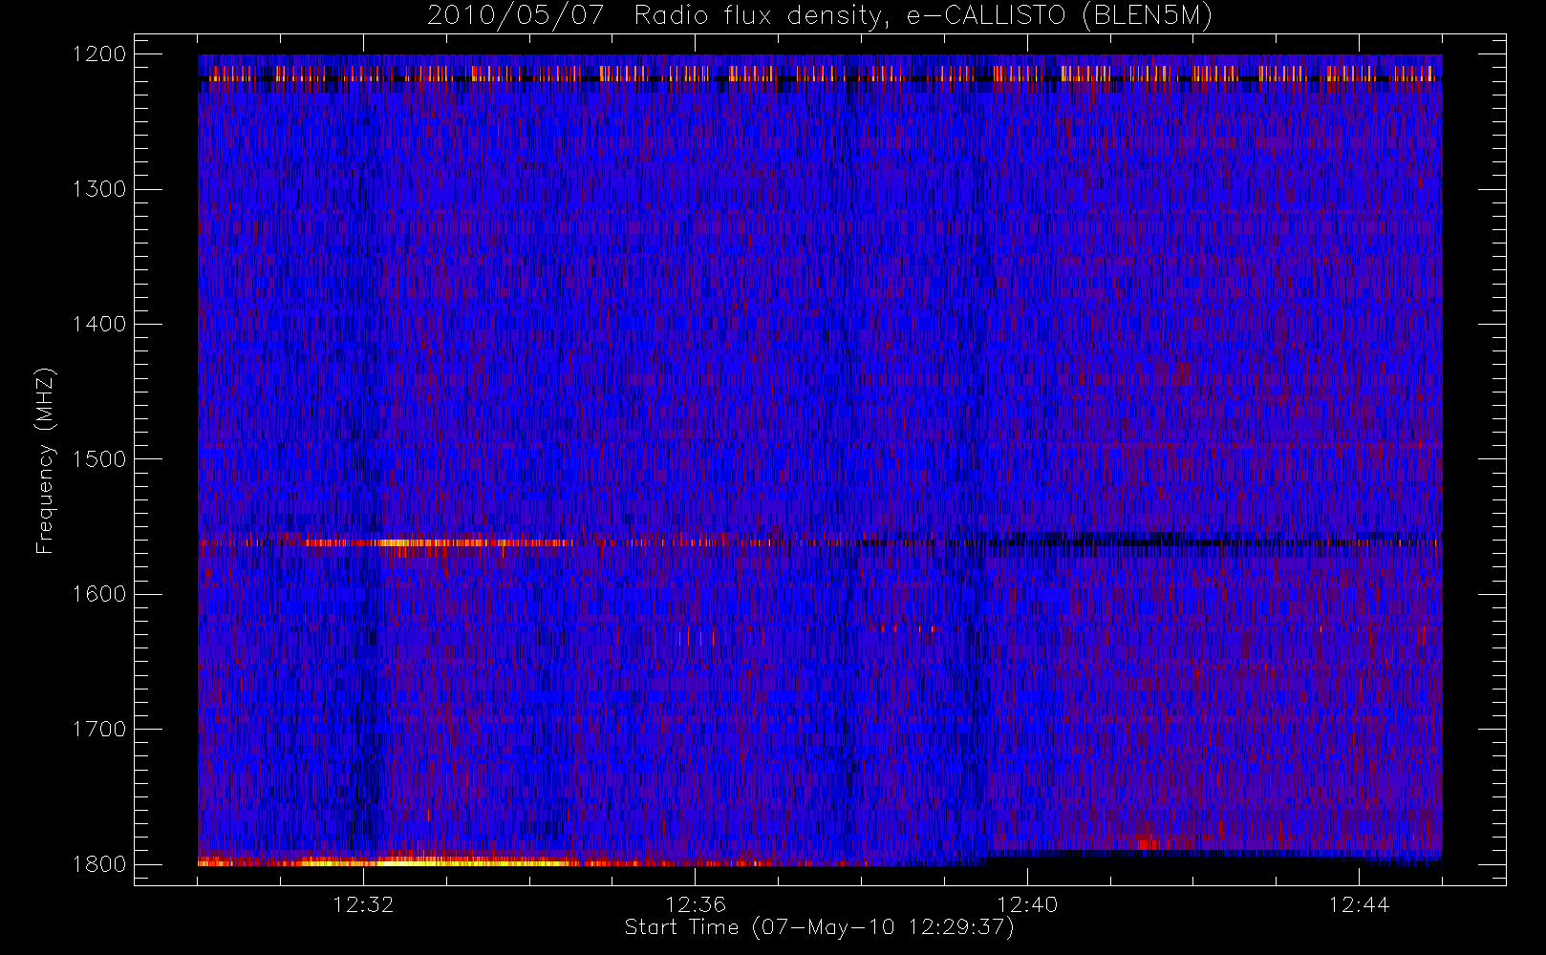The image size is (1546, 955).
Task: Click the 12:32 time tick label
Action: pos(363,904)
